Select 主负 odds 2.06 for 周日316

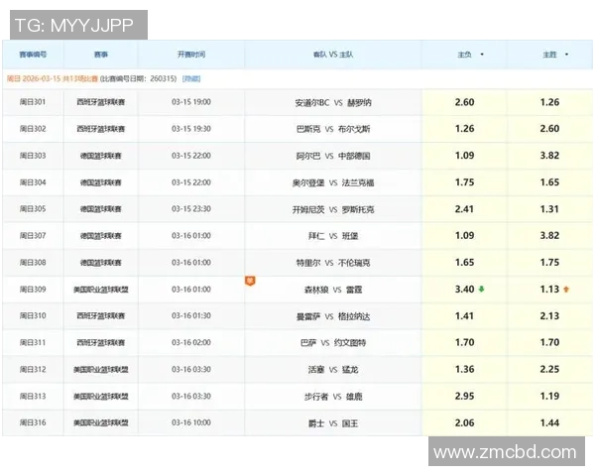click(465, 422)
